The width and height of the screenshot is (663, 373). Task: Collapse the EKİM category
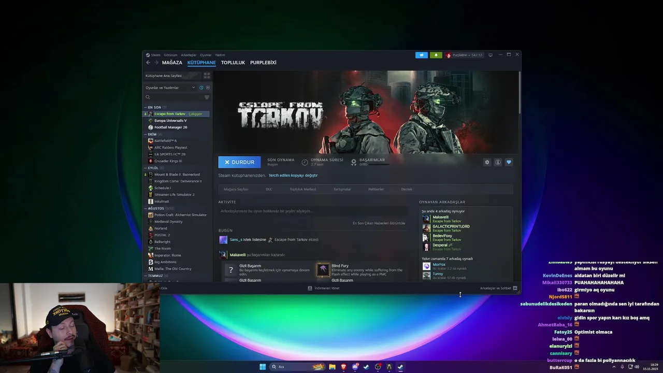click(x=145, y=134)
